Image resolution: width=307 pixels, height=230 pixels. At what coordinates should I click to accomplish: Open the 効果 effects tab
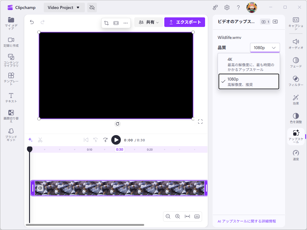tap(296, 99)
